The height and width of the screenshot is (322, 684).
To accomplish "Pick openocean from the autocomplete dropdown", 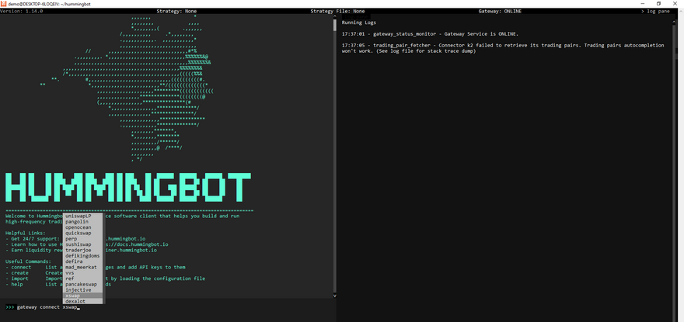I will tap(79, 227).
